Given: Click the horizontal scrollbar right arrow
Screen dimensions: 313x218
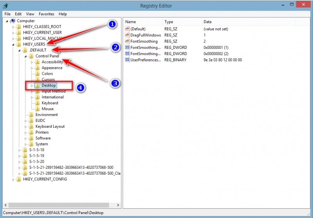Looking at the screenshot, I should (x=118, y=205).
